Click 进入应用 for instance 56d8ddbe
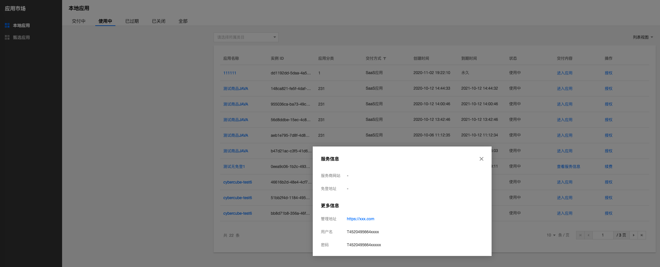Image resolution: width=660 pixels, height=267 pixels. (565, 120)
